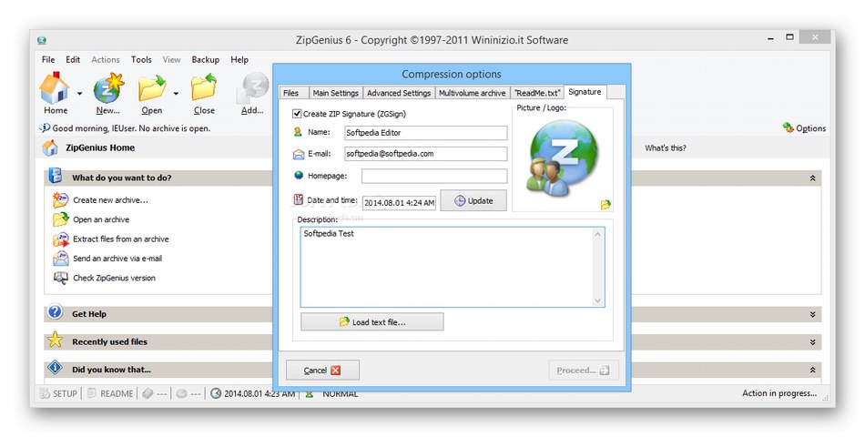Switch to the Multivolume archive tab
This screenshot has height=437, width=865.
coord(473,93)
